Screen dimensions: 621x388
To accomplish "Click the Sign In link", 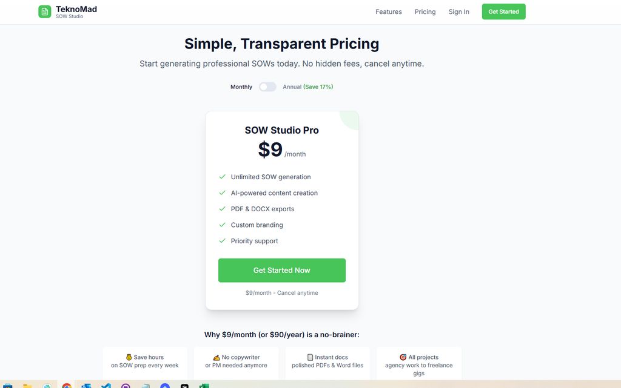I will click(x=459, y=12).
